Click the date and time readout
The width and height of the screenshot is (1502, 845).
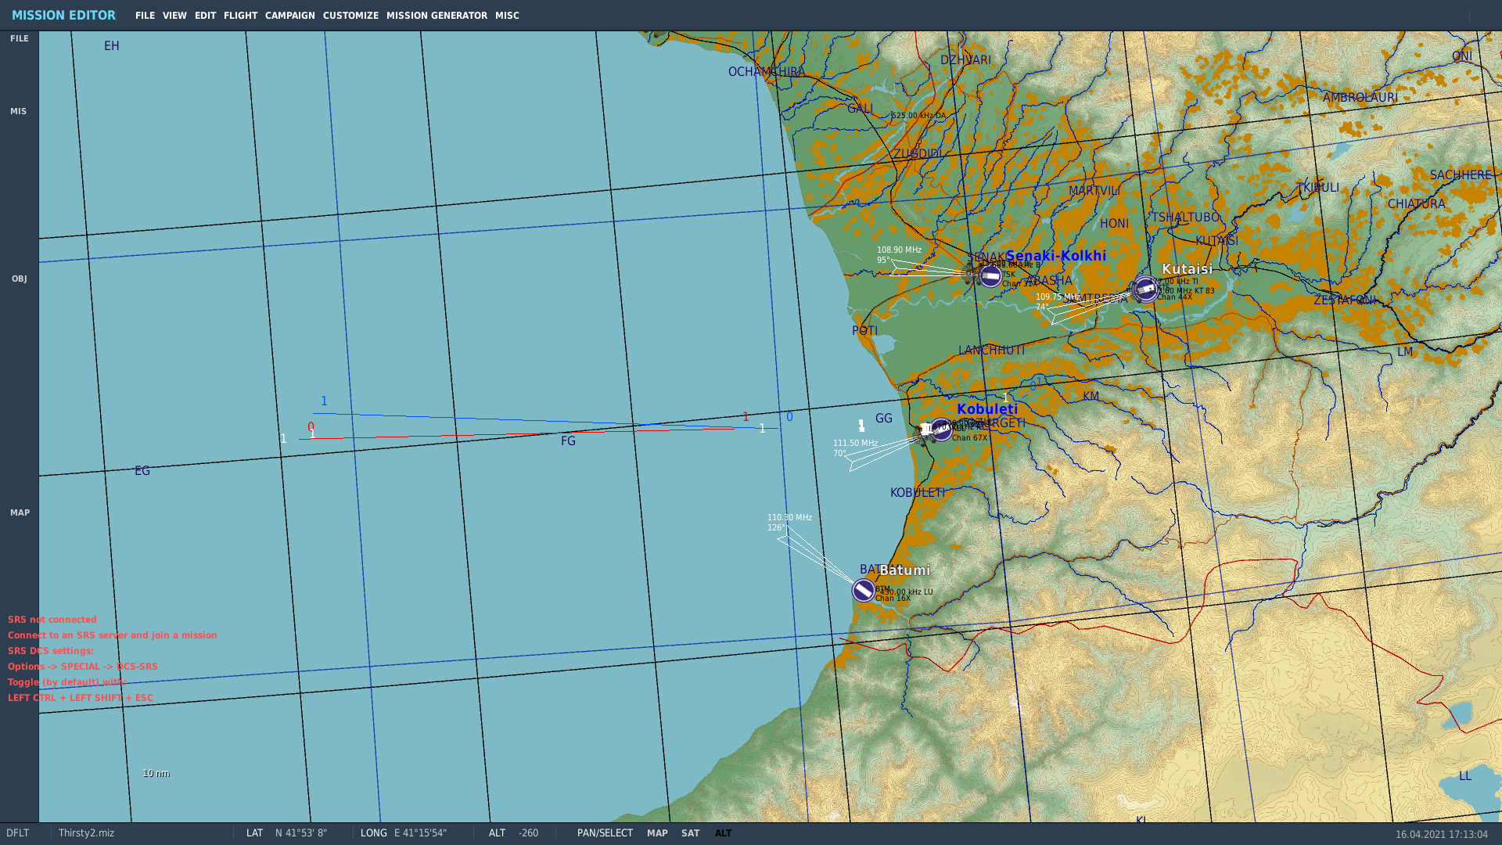coord(1442,835)
